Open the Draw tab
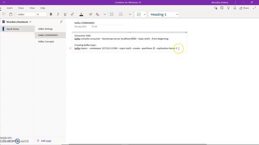Viewport: 259px width, 145px height. tap(21, 8)
